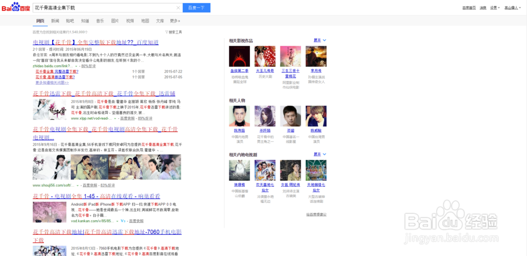Viewport: 527px width, 256px height.
Task: Click 给百度提建议 feedback link
Action: (316, 214)
